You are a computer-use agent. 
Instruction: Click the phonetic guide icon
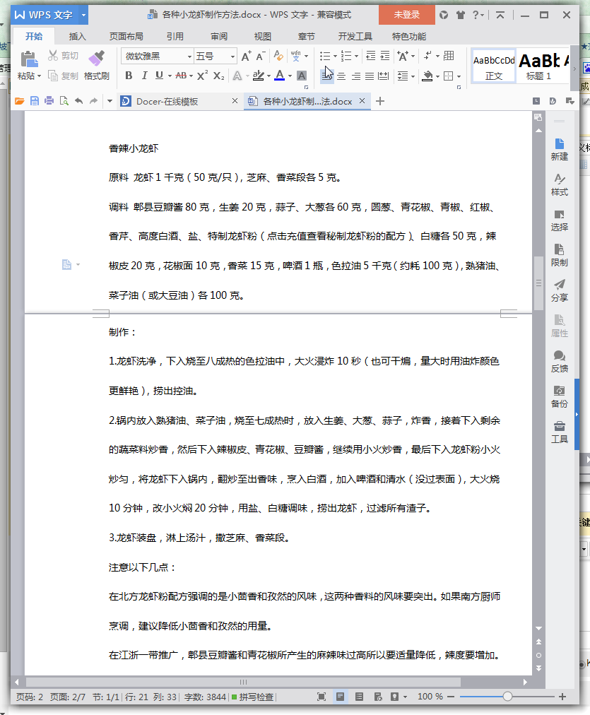click(x=296, y=56)
